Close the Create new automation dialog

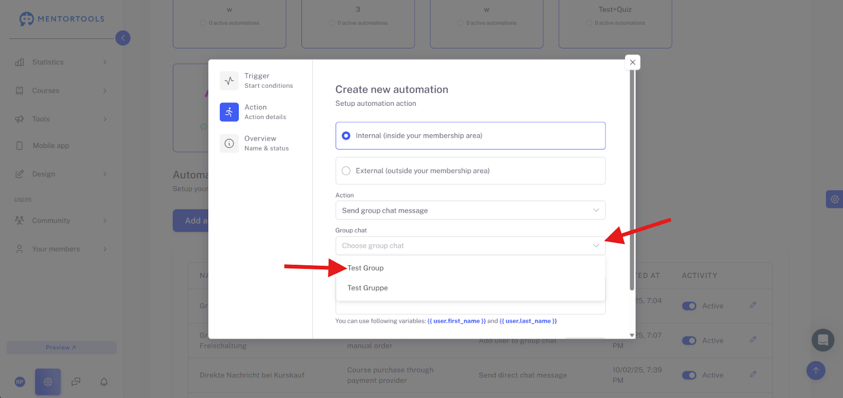click(633, 62)
